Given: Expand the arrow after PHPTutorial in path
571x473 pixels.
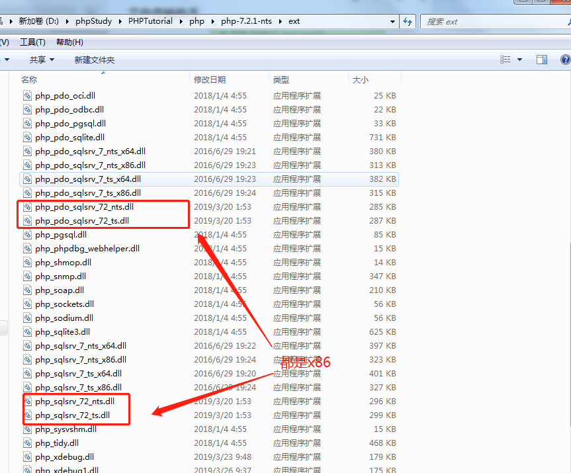Looking at the screenshot, I should (181, 21).
